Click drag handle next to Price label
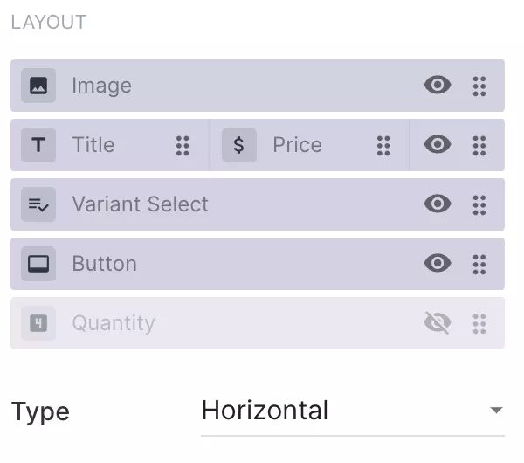Screen dimensions: 524x463 pos(383,145)
